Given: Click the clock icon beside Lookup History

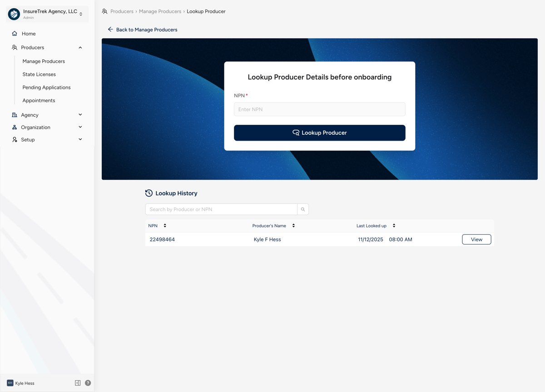Looking at the screenshot, I should click(x=149, y=193).
